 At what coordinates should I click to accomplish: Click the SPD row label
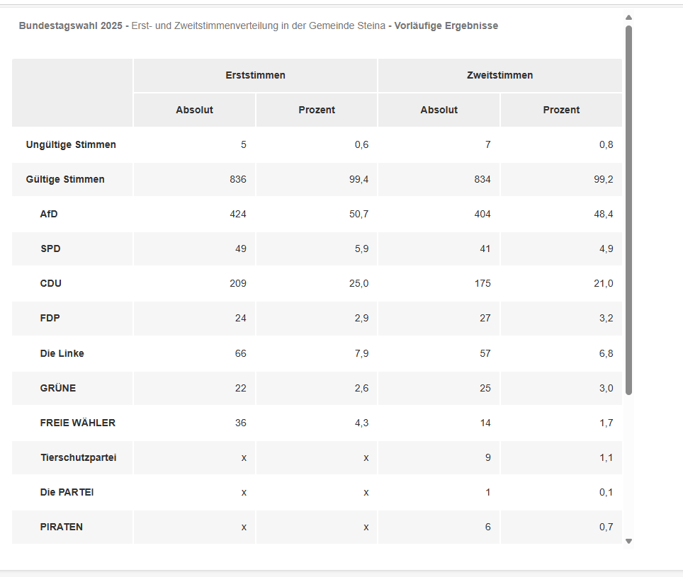(x=50, y=248)
